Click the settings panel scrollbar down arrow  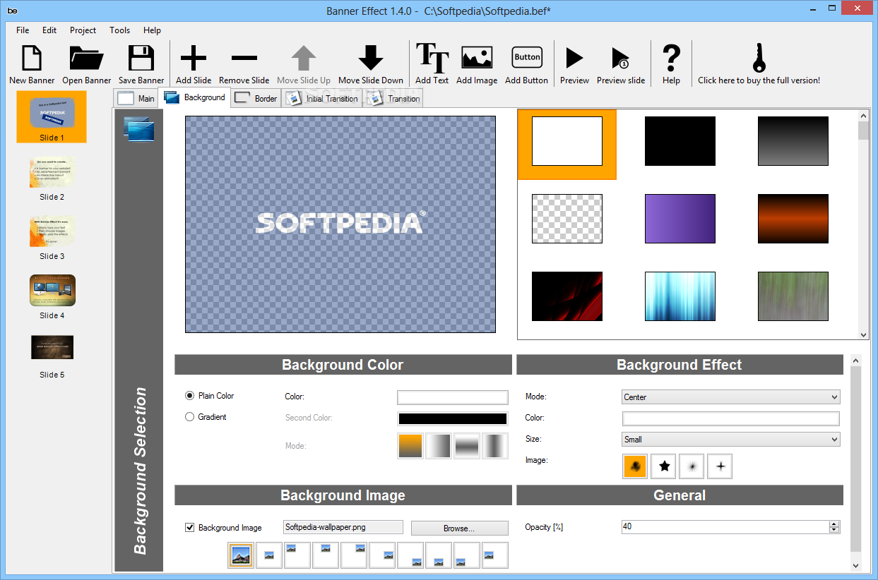(x=857, y=565)
